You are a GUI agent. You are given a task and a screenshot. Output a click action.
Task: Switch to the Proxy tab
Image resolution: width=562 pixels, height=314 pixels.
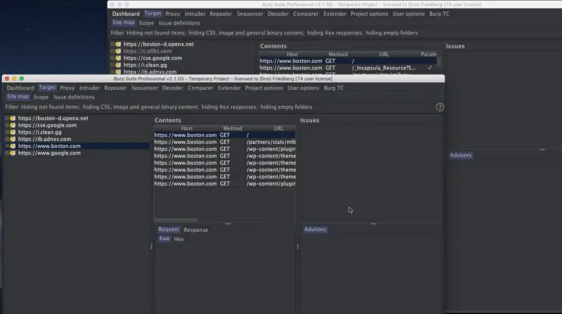67,88
